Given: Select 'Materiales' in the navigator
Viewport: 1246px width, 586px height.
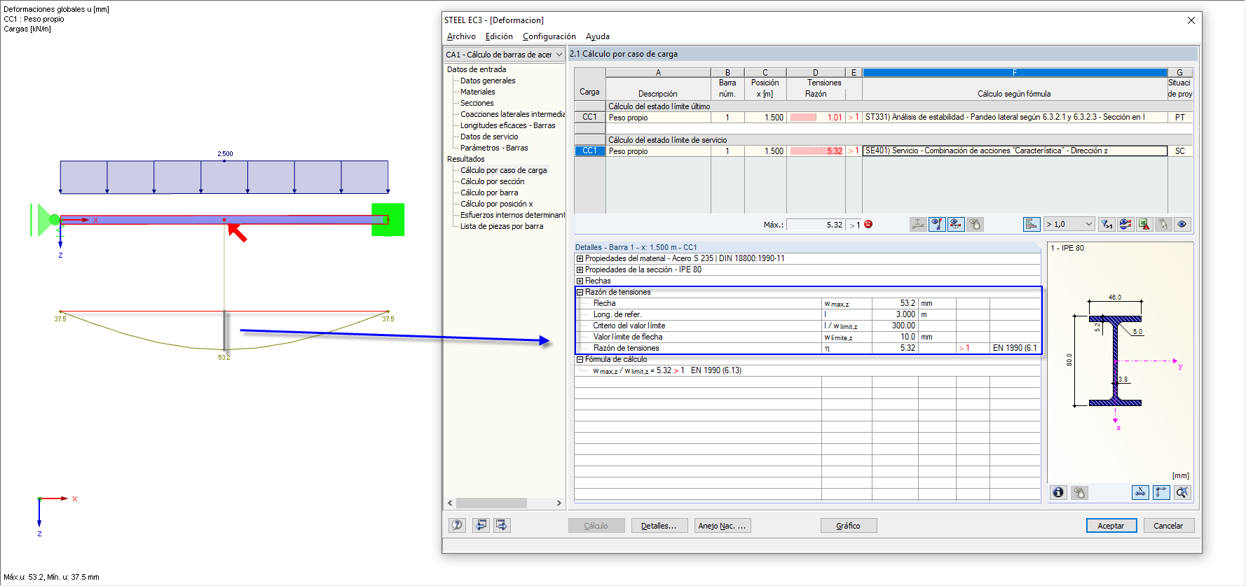Looking at the screenshot, I should (x=478, y=92).
